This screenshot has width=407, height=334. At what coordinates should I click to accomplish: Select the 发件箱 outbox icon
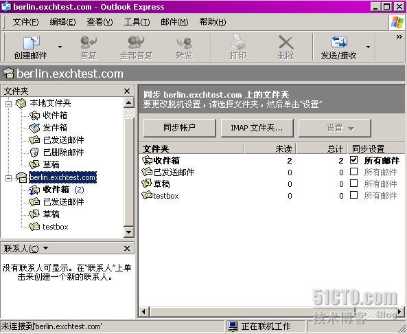pyautogui.click(x=34, y=128)
